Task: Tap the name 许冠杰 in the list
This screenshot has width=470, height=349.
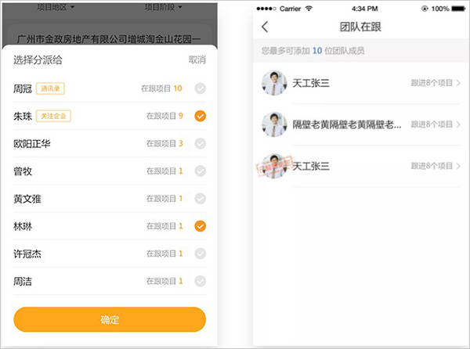Action: pyautogui.click(x=27, y=254)
